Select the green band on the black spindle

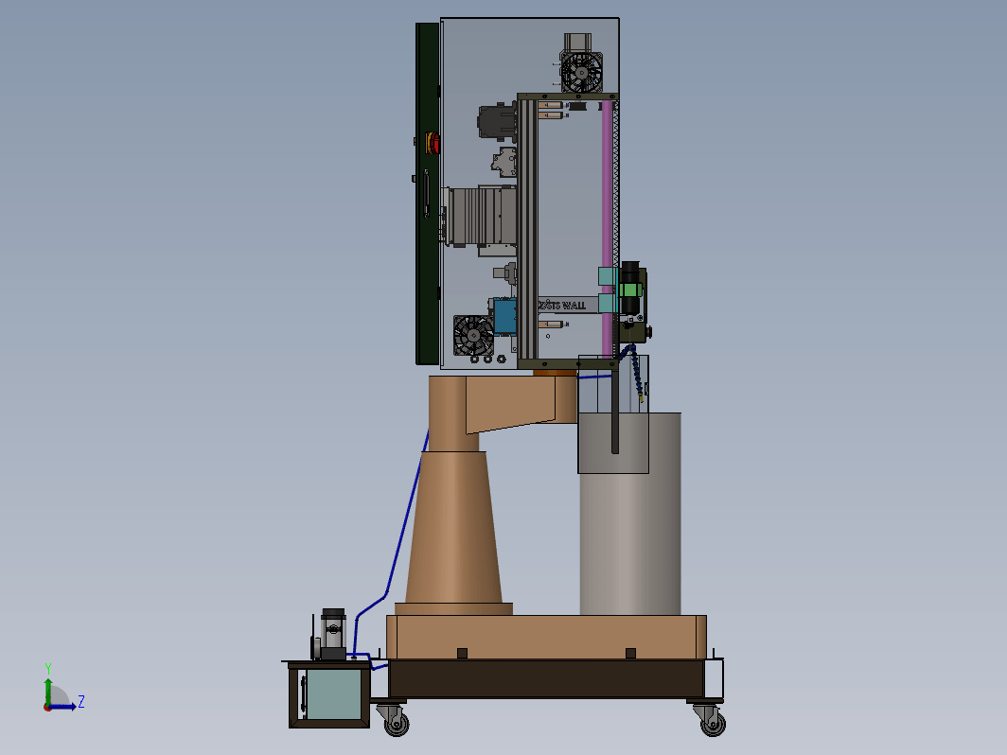pyautogui.click(x=630, y=290)
